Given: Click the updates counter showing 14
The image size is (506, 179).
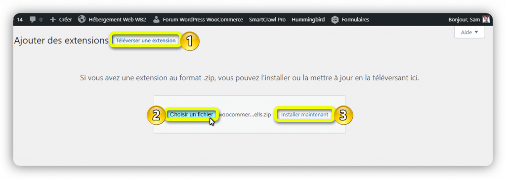Looking at the screenshot, I should pos(20,20).
